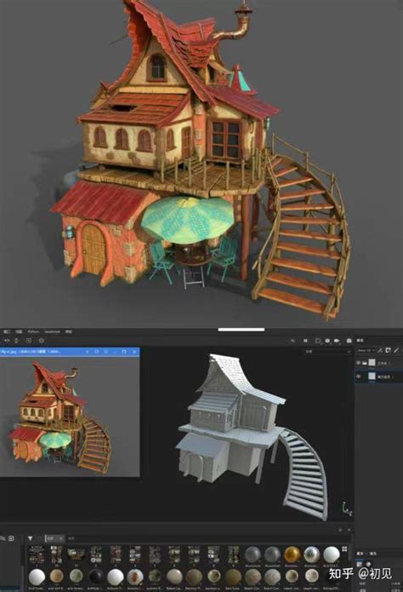
Task: Select the bottom fill layer thumbnail
Action: pos(372,376)
